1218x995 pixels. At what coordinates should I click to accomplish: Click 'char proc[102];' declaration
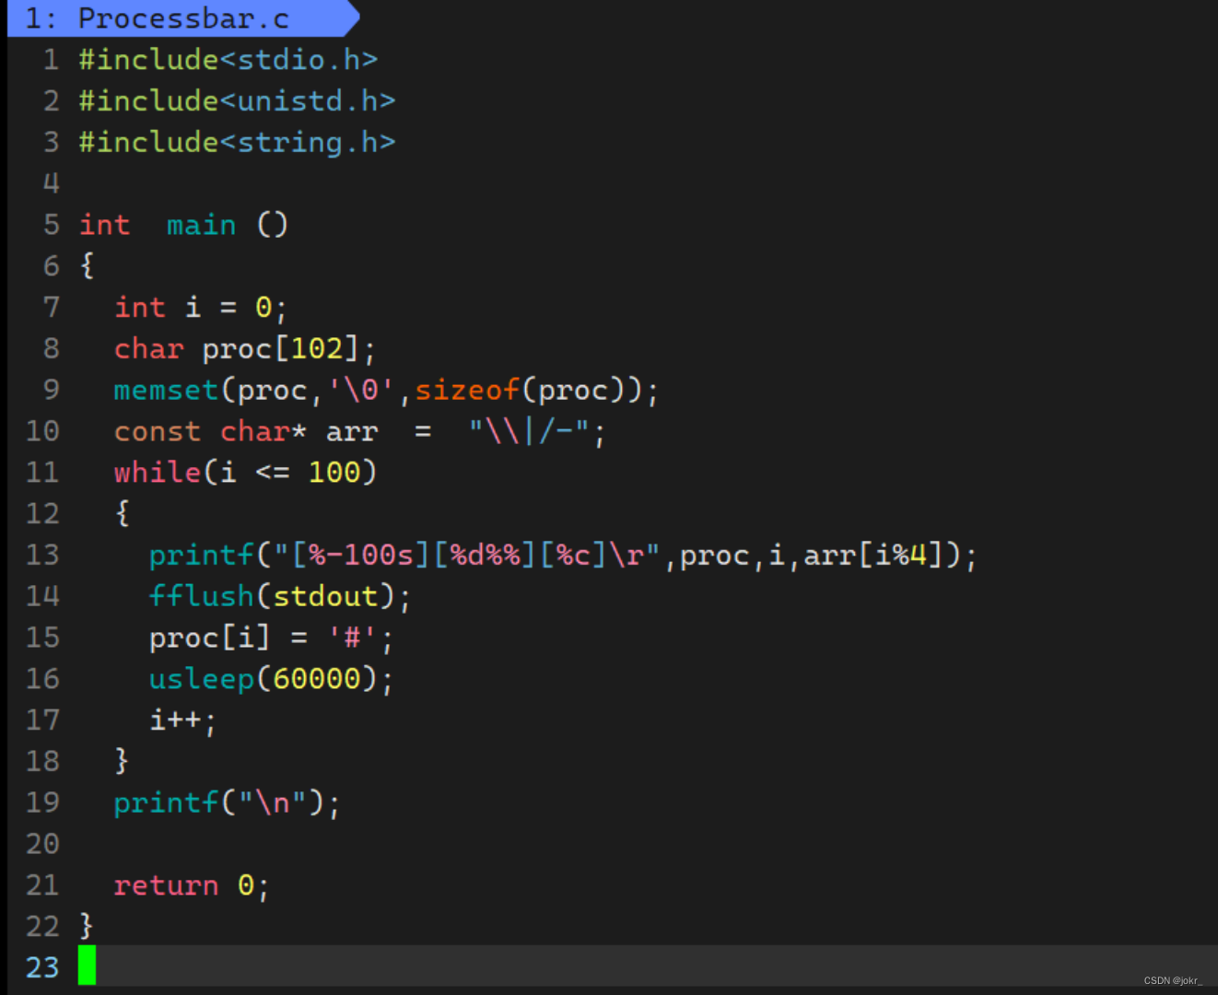[245, 349]
